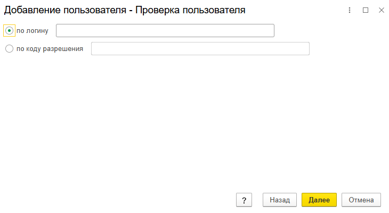The width and height of the screenshot is (389, 213).
Task: Click the permission code input field
Action: pos(200,49)
